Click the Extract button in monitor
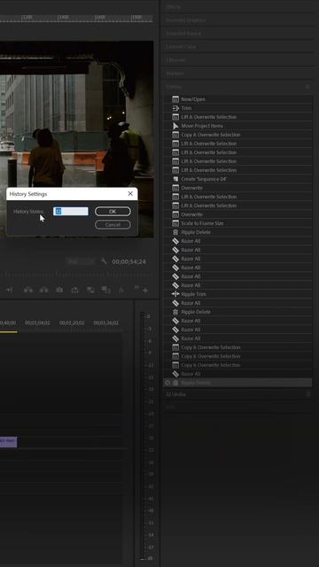The width and height of the screenshot is (319, 567). (43, 290)
